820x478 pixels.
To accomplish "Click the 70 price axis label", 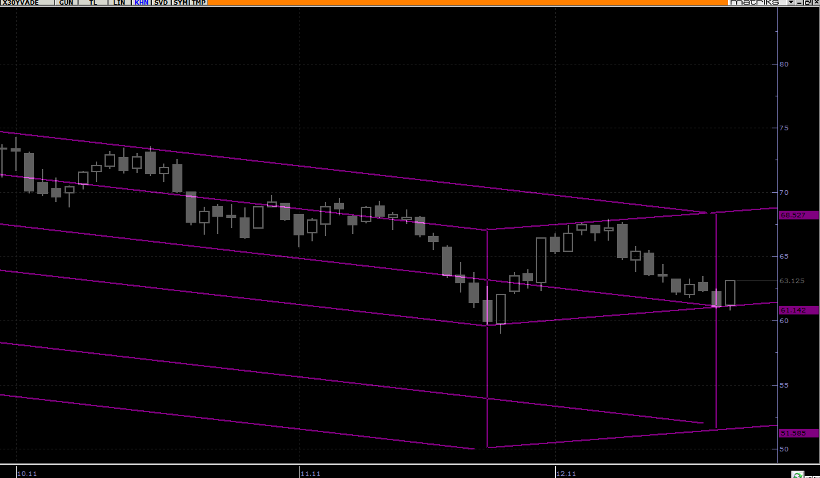I will [x=784, y=192].
